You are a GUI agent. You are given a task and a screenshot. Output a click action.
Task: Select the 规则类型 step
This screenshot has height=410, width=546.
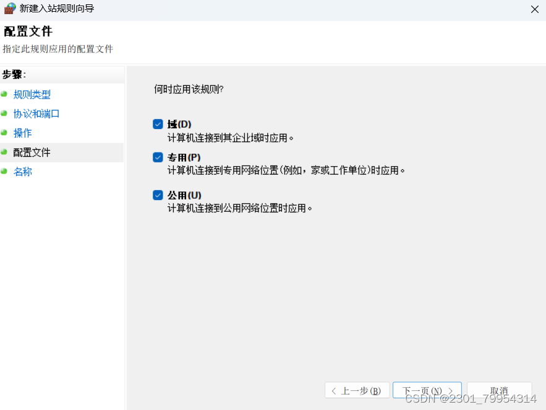point(32,94)
